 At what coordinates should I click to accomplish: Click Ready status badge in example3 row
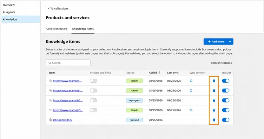click(134, 110)
